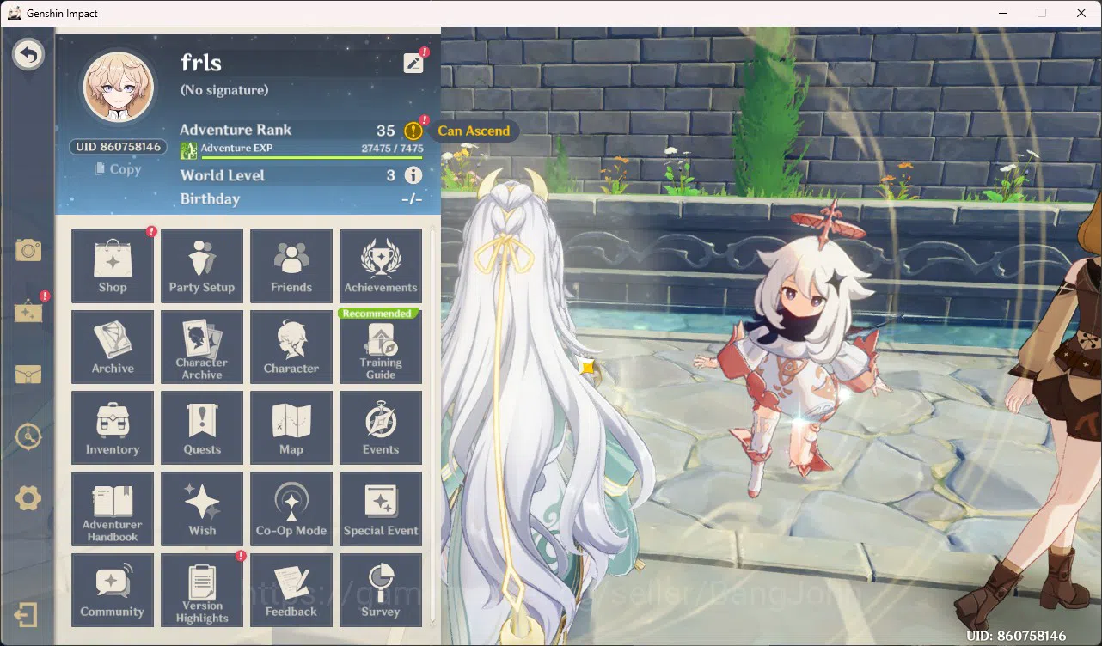Open the settings gear icon
Viewport: 1102px width, 646px height.
click(28, 498)
